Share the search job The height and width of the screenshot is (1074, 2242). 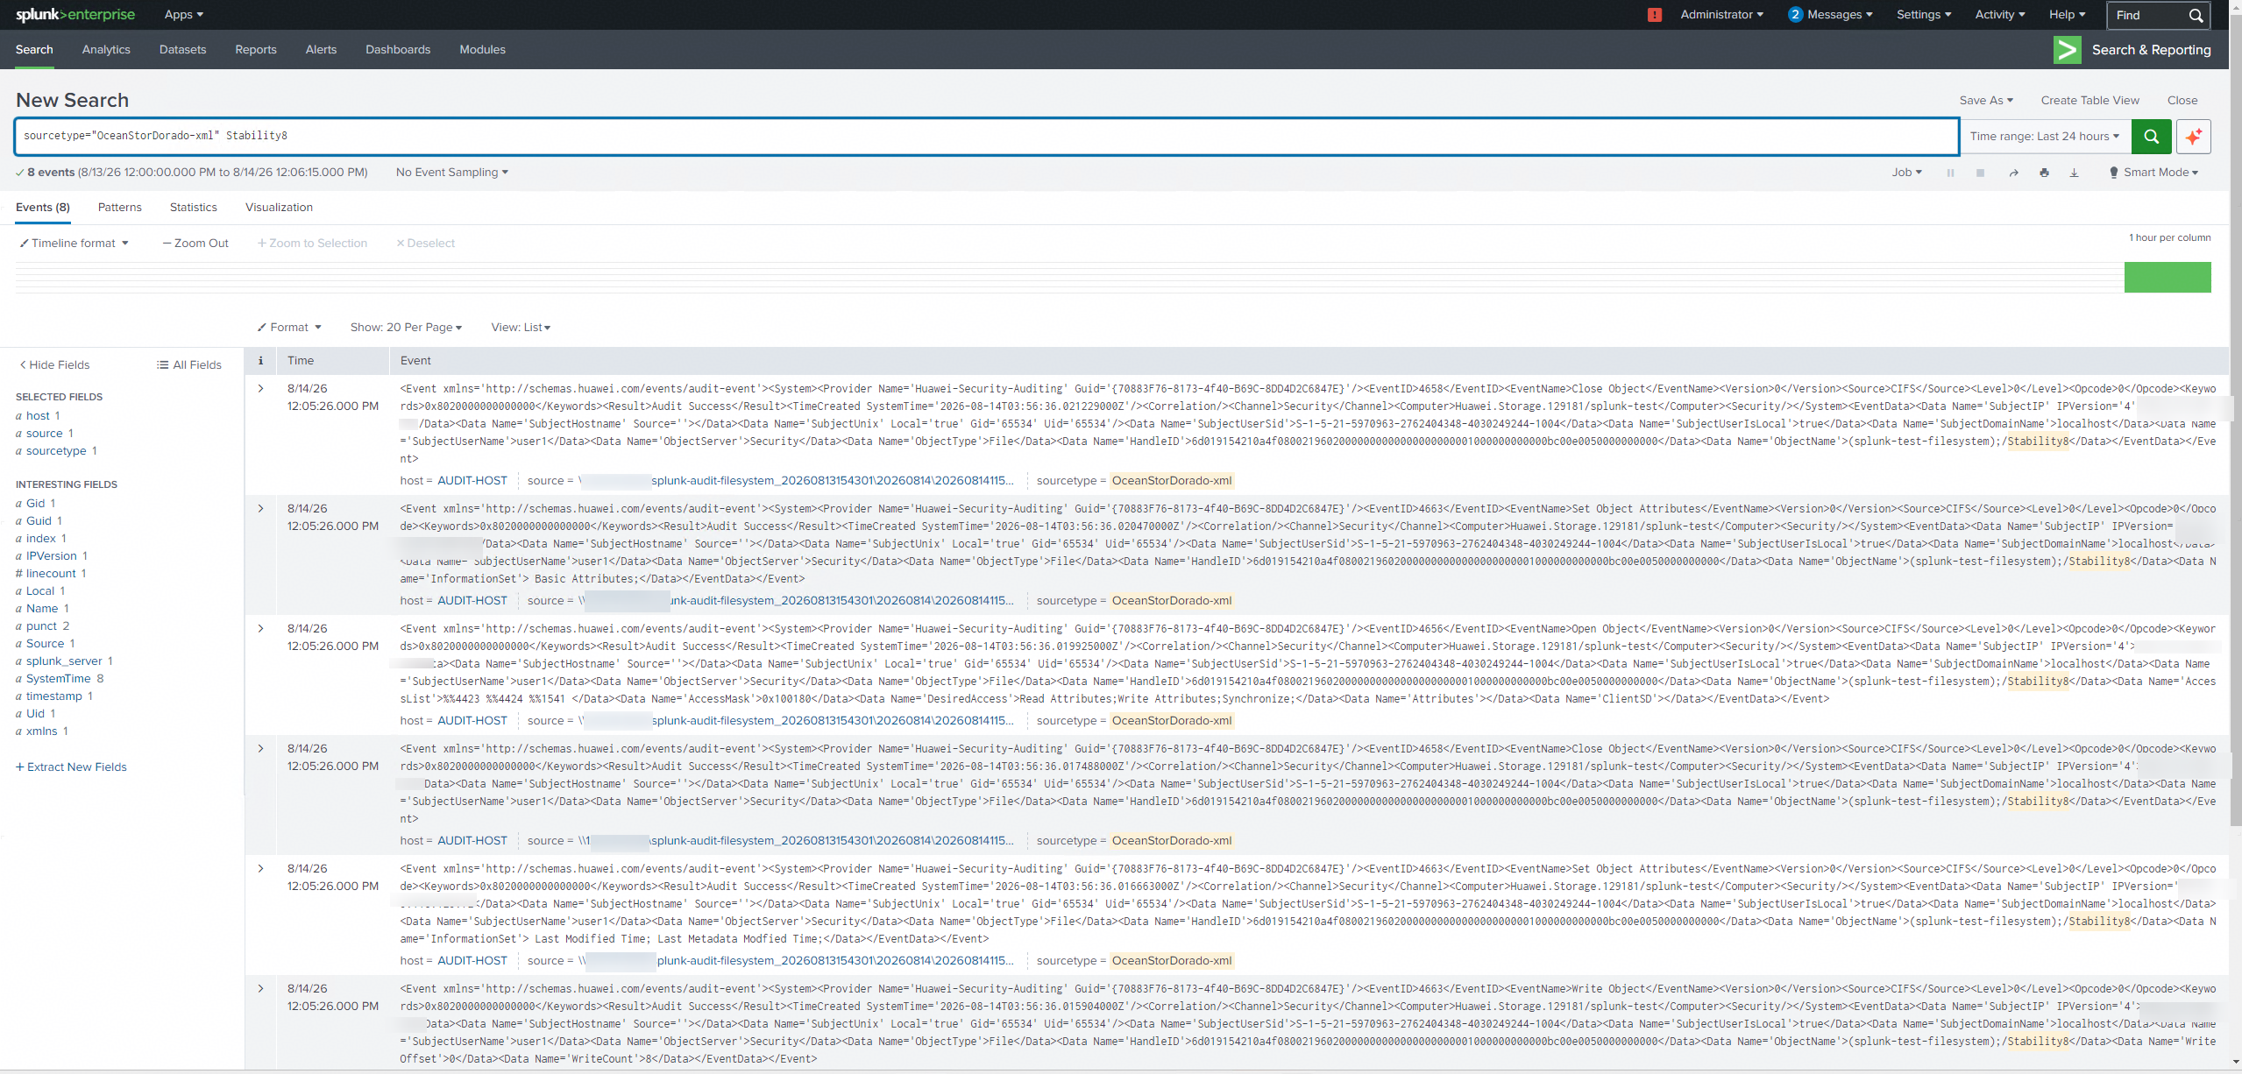click(2013, 173)
